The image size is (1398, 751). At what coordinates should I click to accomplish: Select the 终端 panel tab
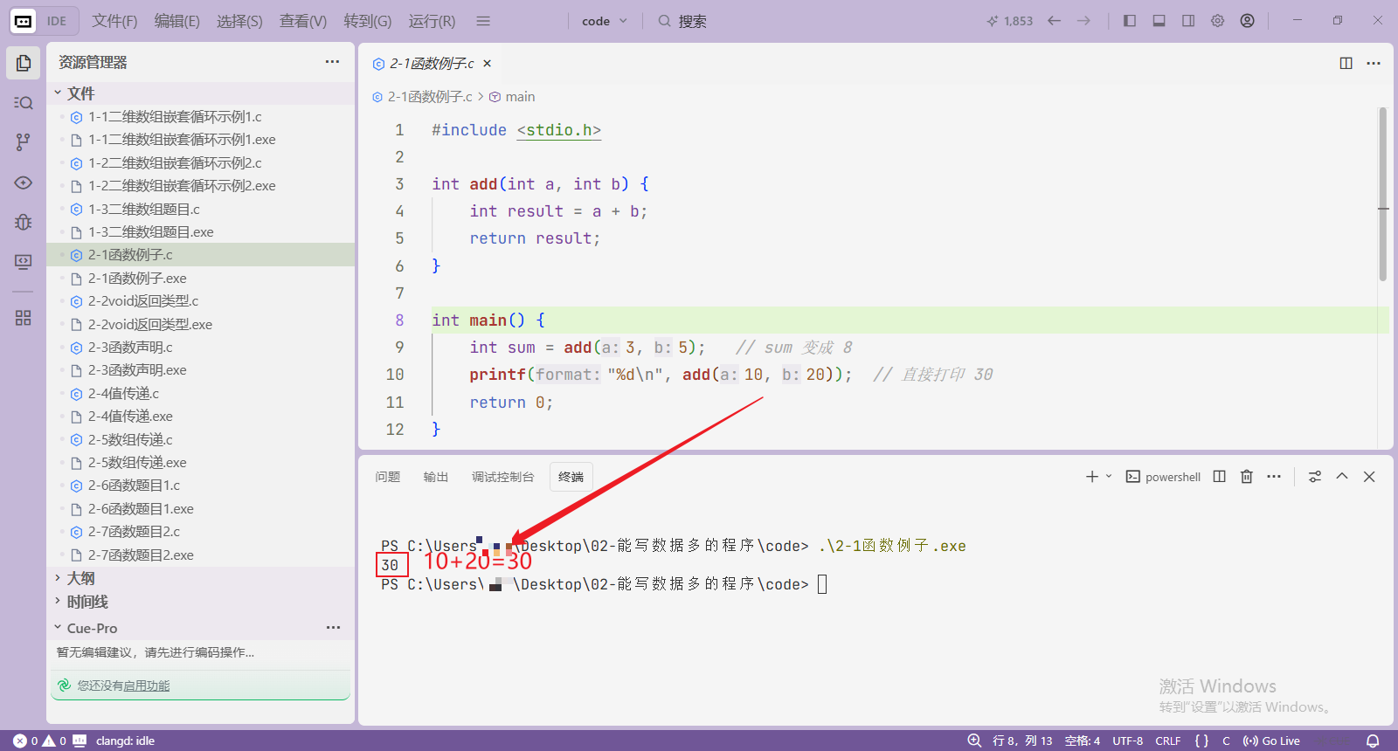(x=571, y=477)
